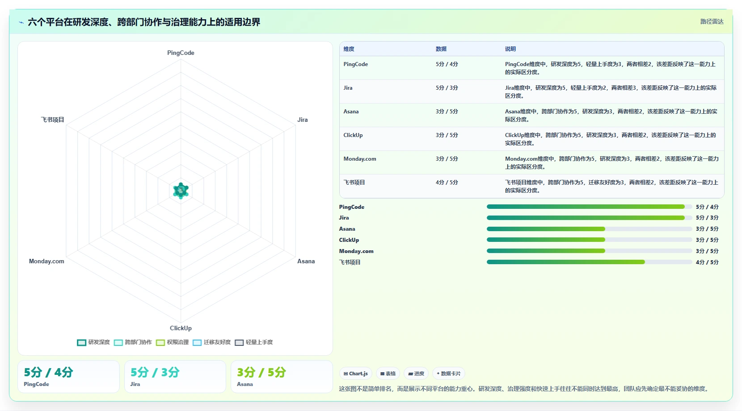
Task: Select the 飞书项目 progress bar
Action: point(589,262)
